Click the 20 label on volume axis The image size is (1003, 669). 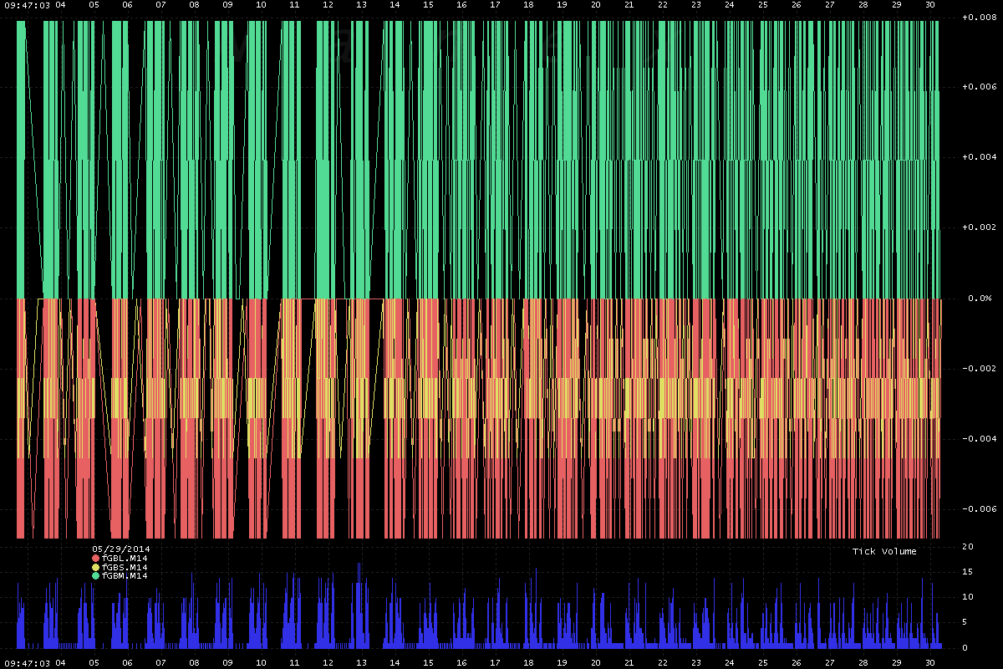click(967, 546)
